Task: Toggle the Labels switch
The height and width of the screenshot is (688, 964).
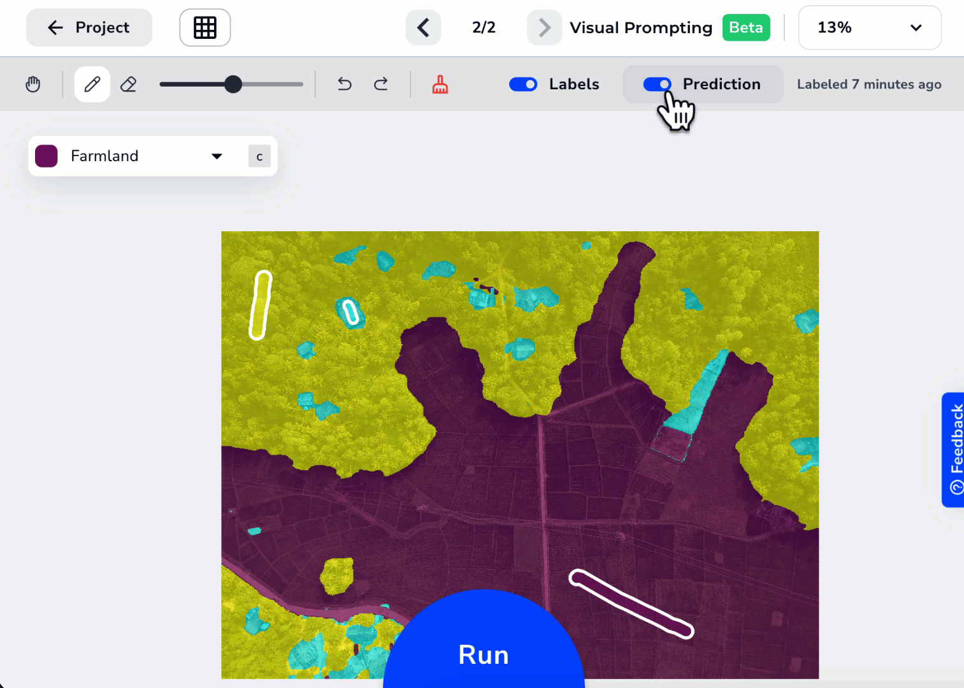Action: click(523, 84)
